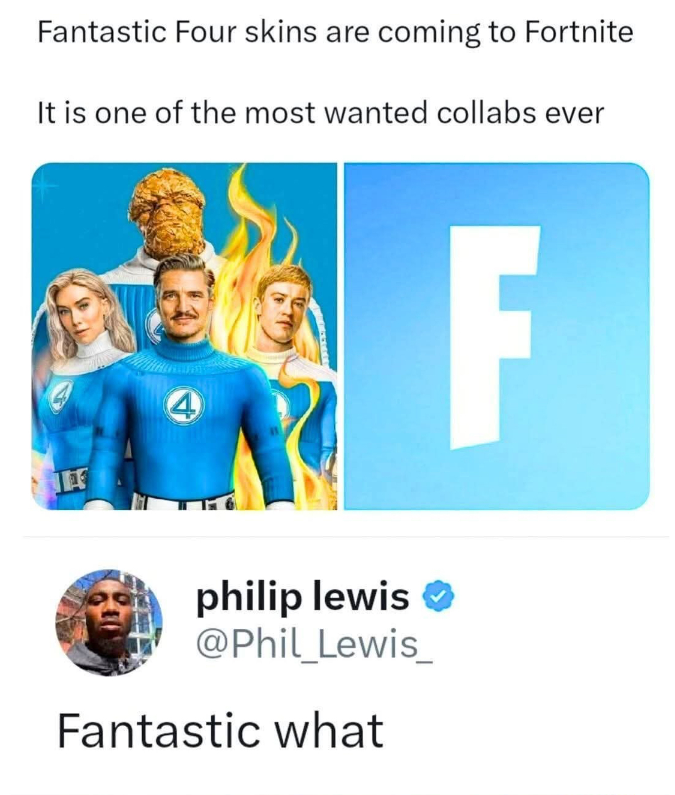The height and width of the screenshot is (795, 675).
Task: Click the word Fortnite in the post
Action: 579,32
